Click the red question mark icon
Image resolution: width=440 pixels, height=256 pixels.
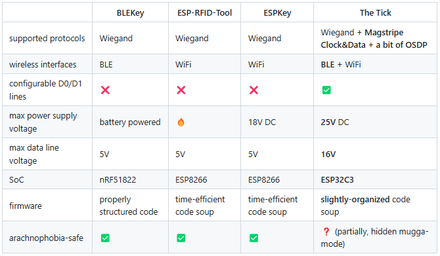pyautogui.click(x=326, y=232)
